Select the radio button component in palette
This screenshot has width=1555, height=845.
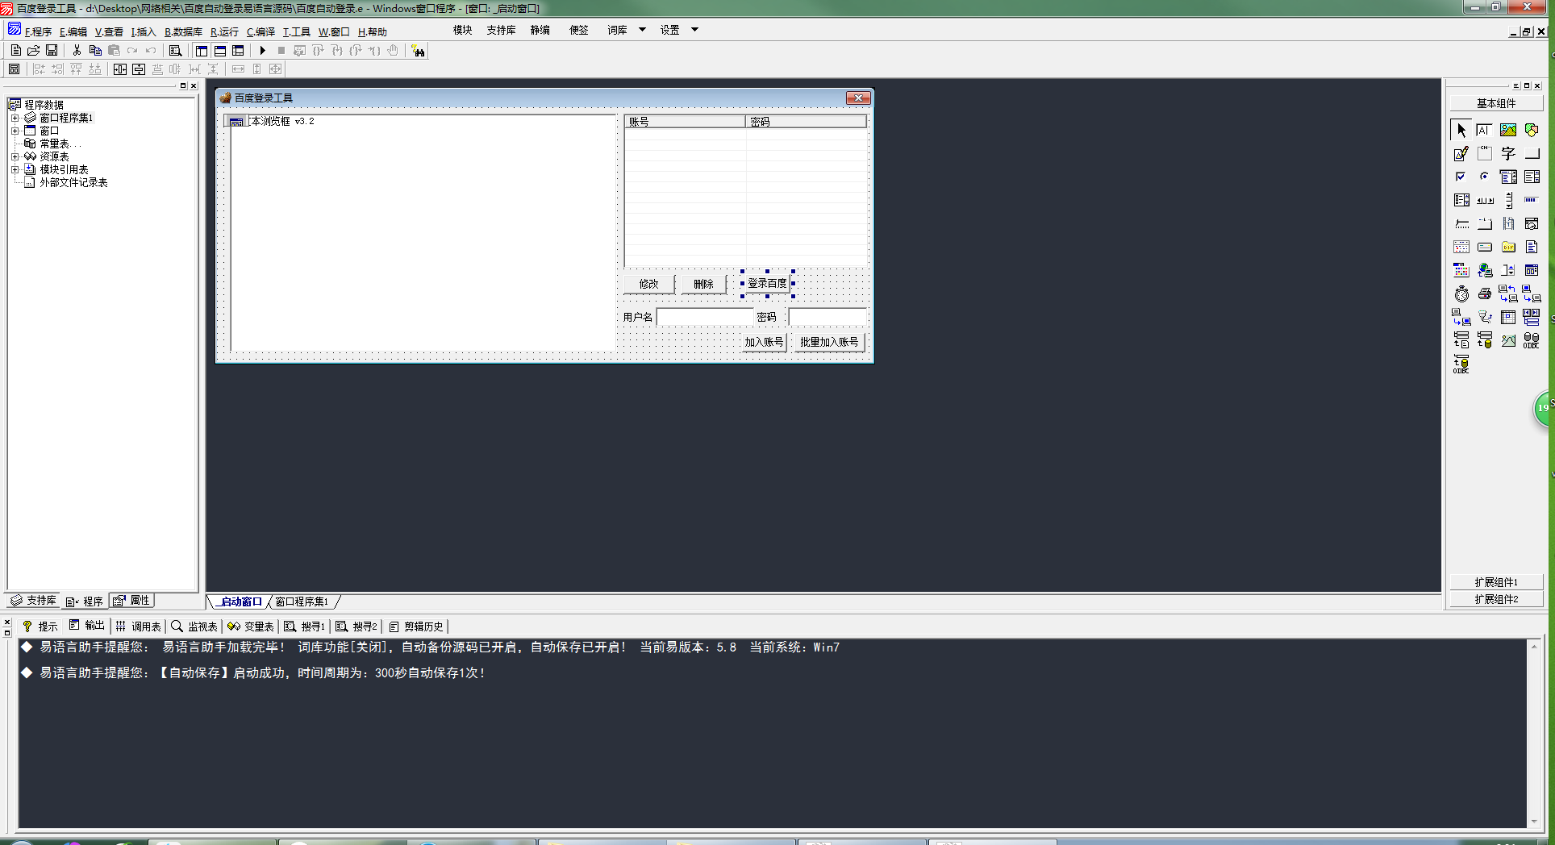1484,177
